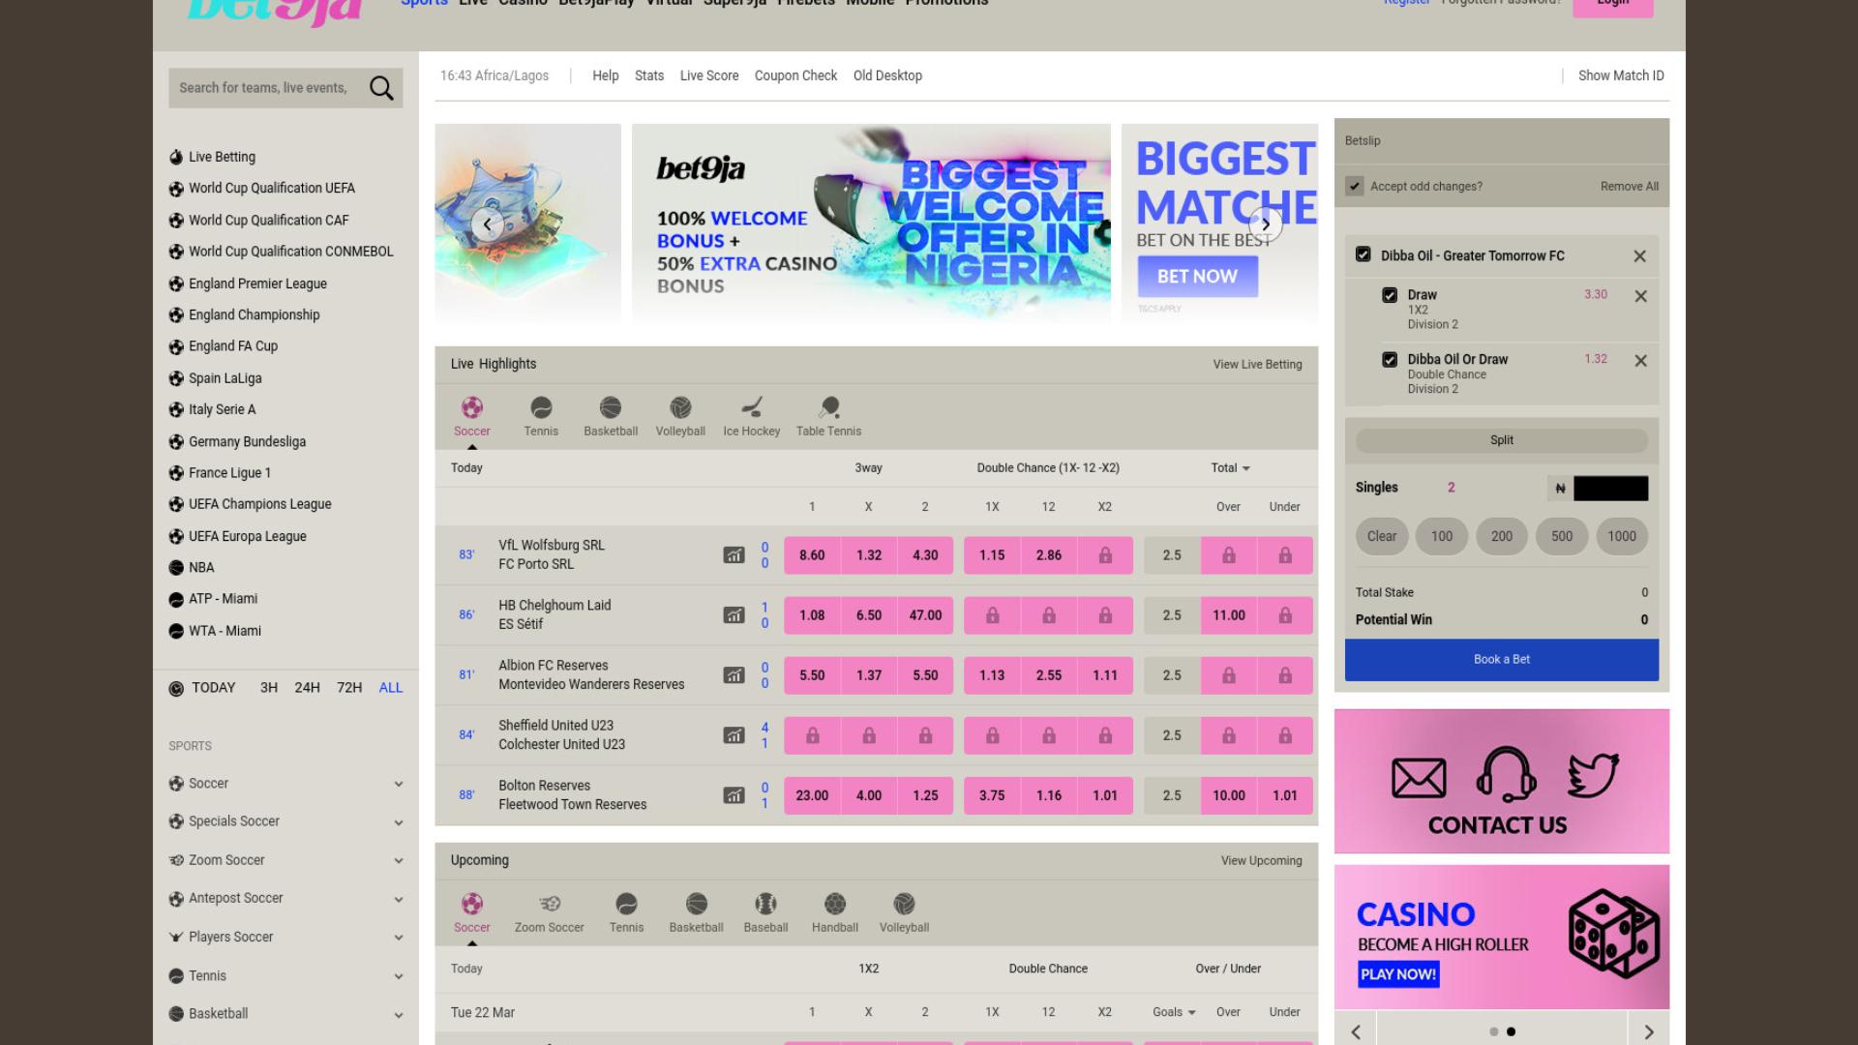
Task: Open Help menu item
Action: coord(606,75)
